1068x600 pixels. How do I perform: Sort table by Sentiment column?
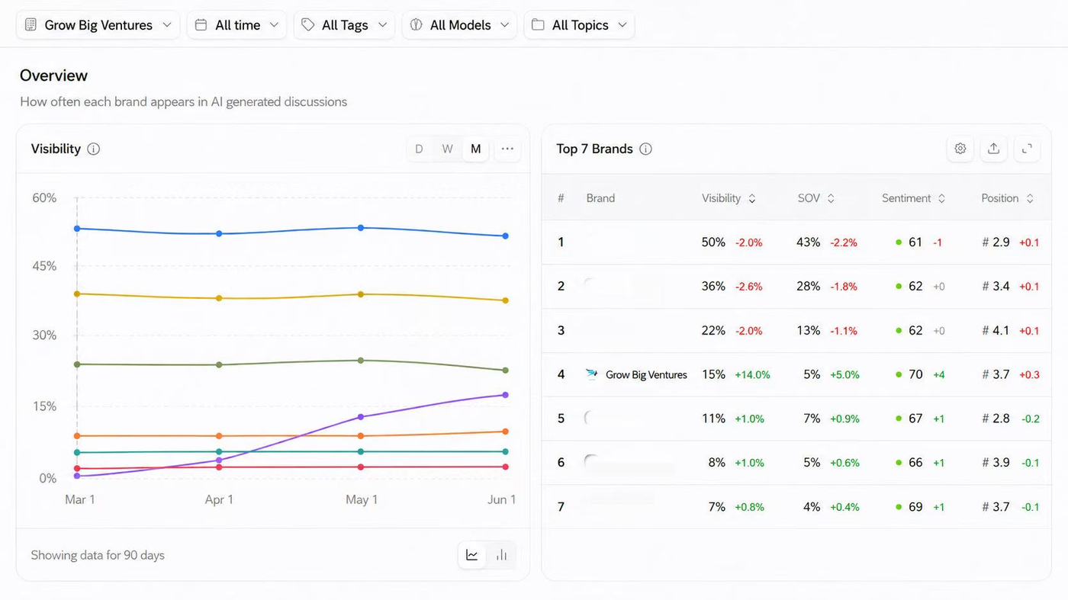[914, 198]
